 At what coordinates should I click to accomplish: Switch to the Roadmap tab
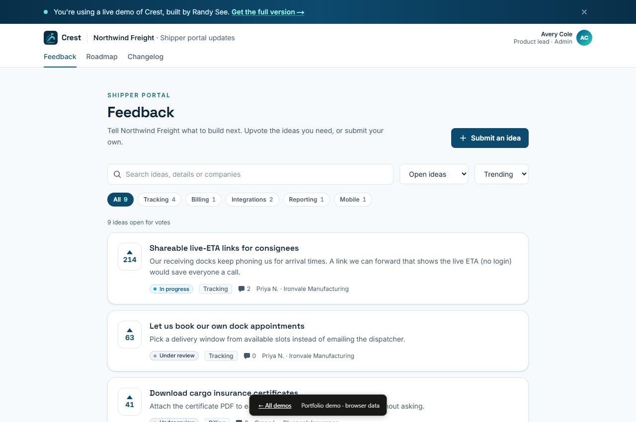tap(102, 57)
